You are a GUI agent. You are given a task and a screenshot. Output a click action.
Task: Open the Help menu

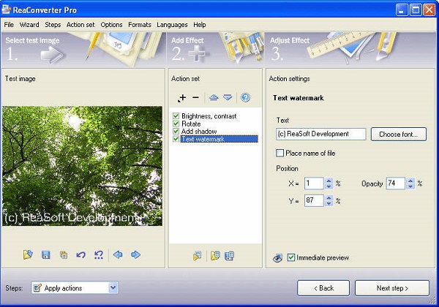point(199,25)
